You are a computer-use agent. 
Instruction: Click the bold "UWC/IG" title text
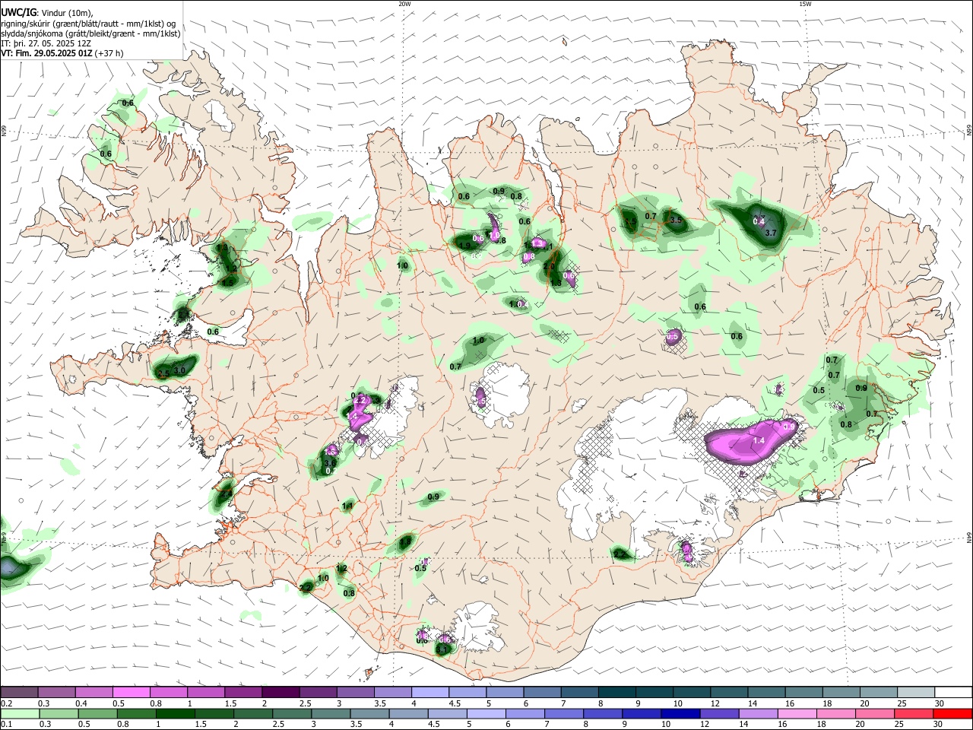coord(17,13)
